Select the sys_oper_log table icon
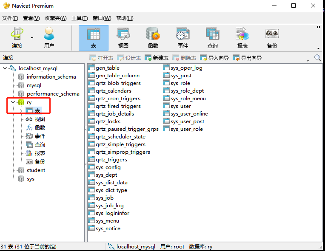The width and height of the screenshot is (325, 251). (x=166, y=68)
